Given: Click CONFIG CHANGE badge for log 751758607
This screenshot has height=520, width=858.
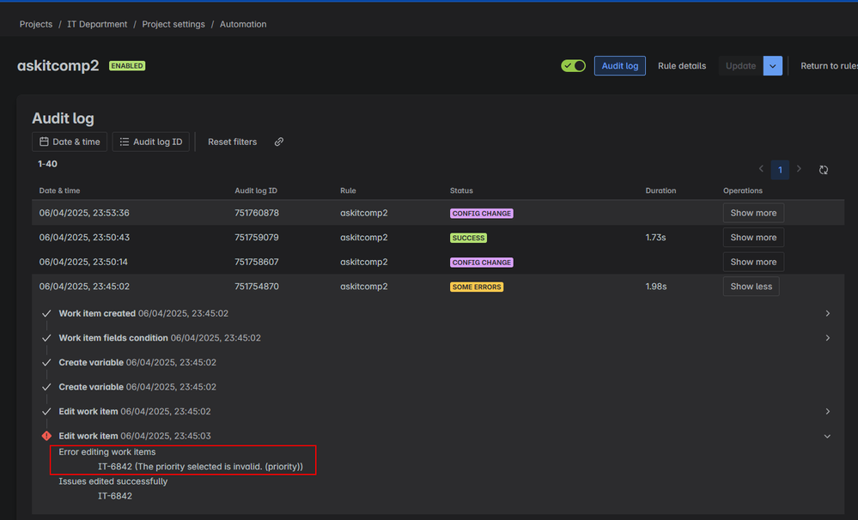Looking at the screenshot, I should (x=482, y=263).
